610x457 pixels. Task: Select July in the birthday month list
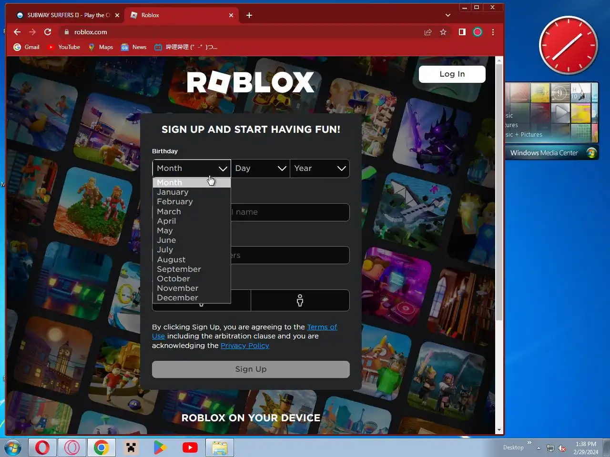point(192,250)
